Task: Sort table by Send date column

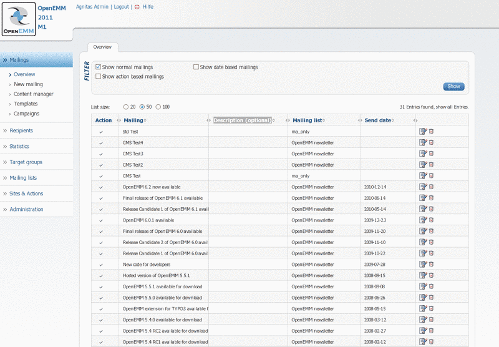Action: [378, 120]
